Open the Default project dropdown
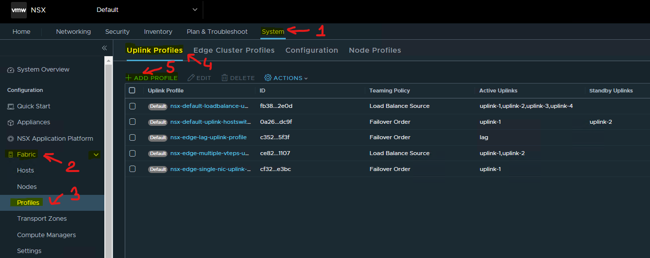Screen dimensions: 650x258 coord(147,10)
